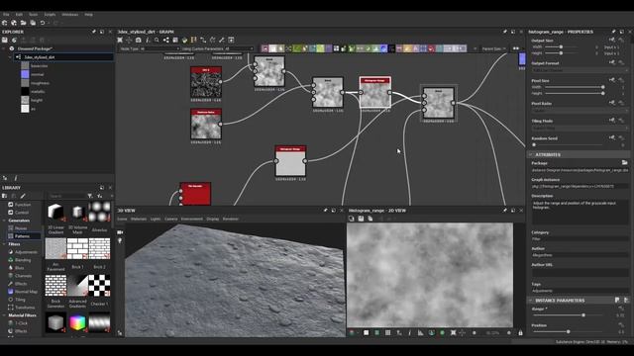
Task: Click the magnifier search icon in Graph toolbar
Action: pyautogui.click(x=157, y=40)
